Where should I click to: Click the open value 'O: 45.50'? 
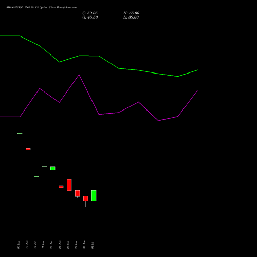(90, 17)
